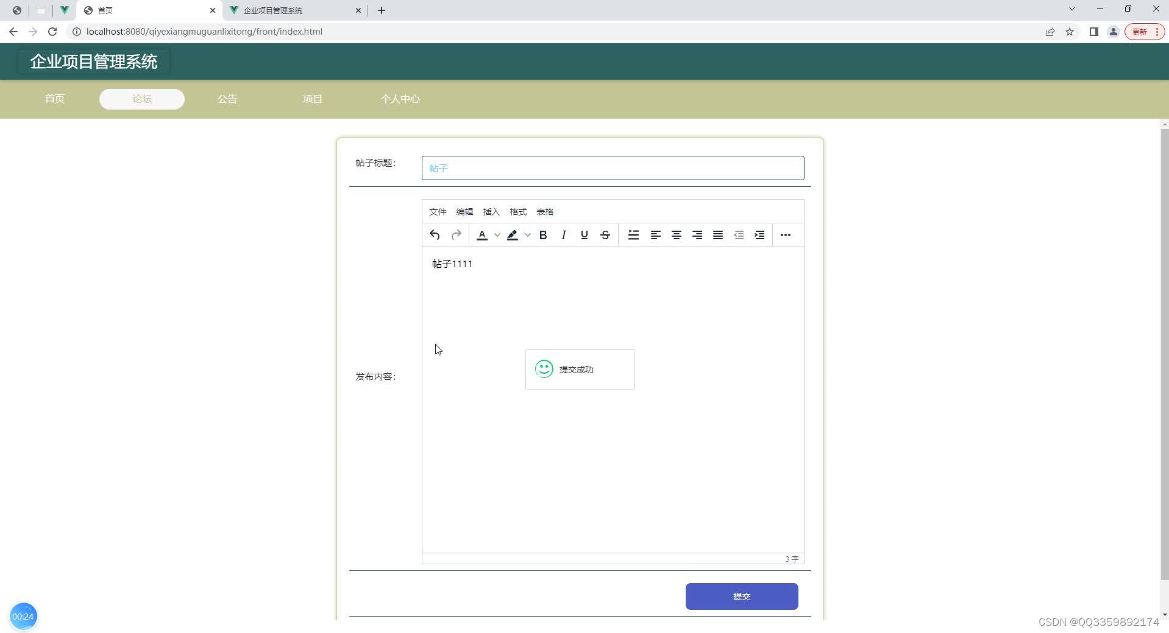The height and width of the screenshot is (633, 1169).
Task: Center align the text
Action: tap(677, 235)
